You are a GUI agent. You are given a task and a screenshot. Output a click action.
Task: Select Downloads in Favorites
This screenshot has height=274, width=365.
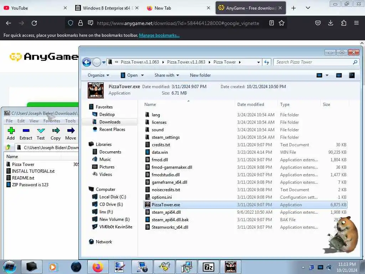pyautogui.click(x=110, y=122)
